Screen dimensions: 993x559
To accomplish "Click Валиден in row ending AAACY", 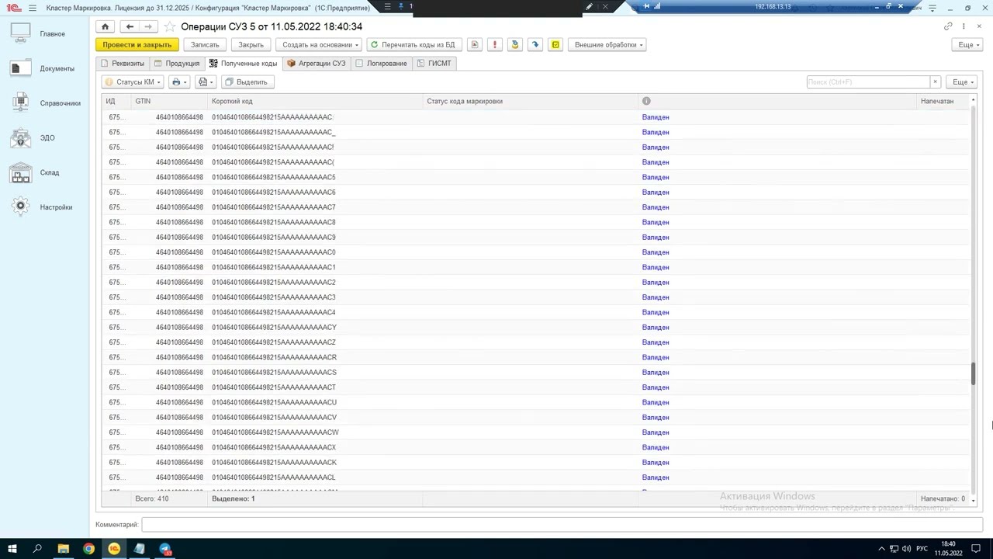I will click(656, 328).
